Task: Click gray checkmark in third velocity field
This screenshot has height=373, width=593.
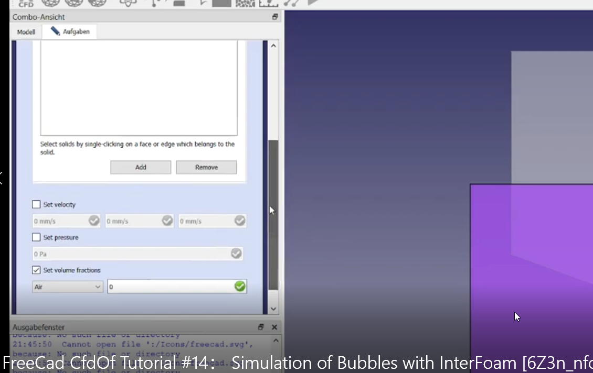Action: tap(240, 221)
